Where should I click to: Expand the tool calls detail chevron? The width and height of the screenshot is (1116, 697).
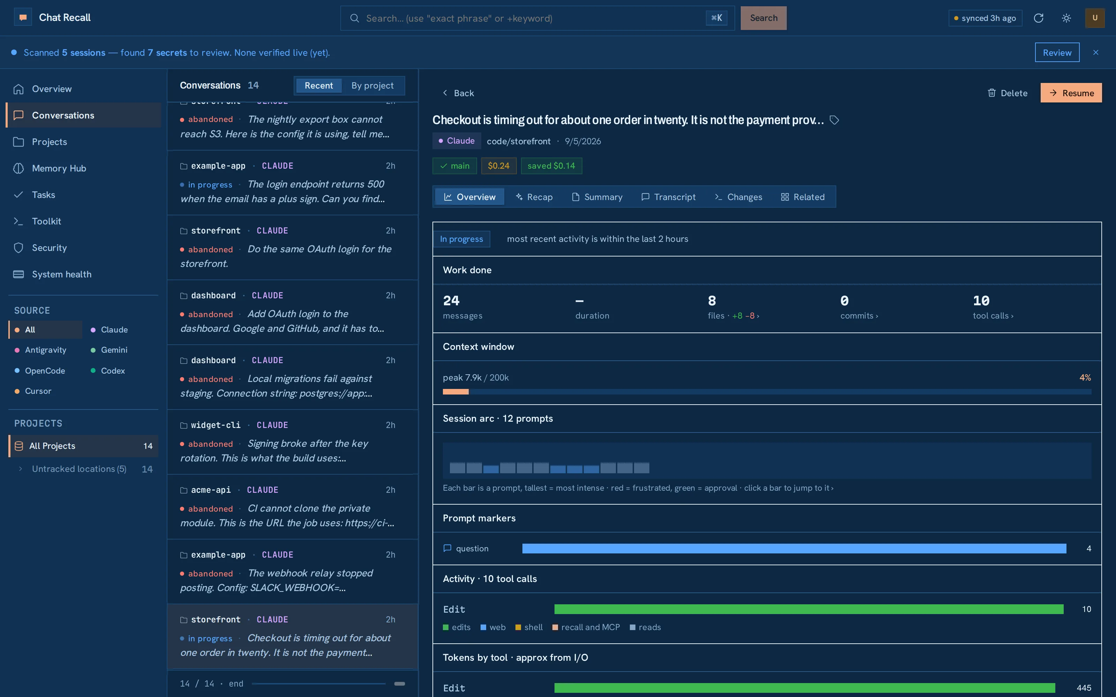tap(993, 316)
